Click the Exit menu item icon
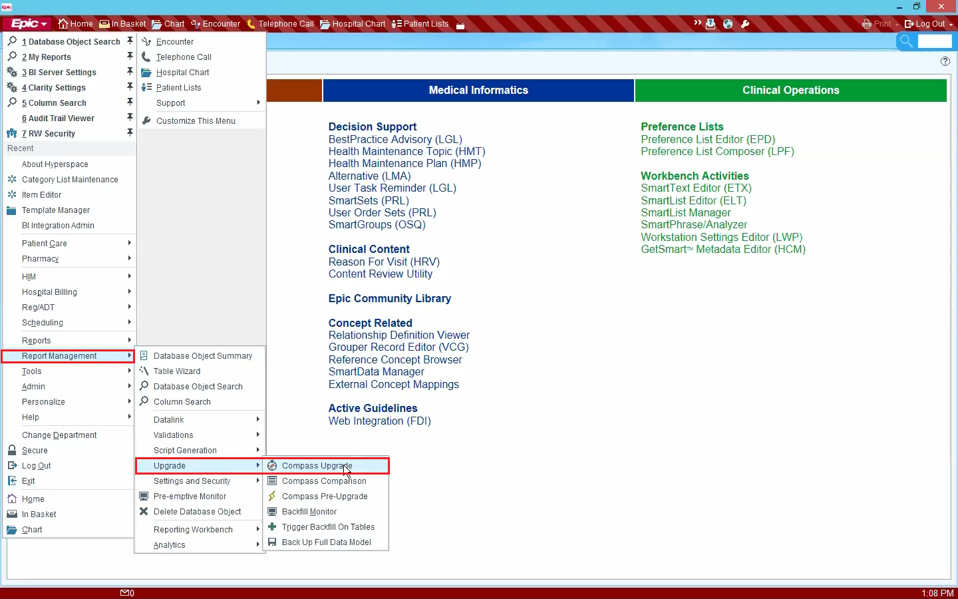This screenshot has width=958, height=599. 12,481
